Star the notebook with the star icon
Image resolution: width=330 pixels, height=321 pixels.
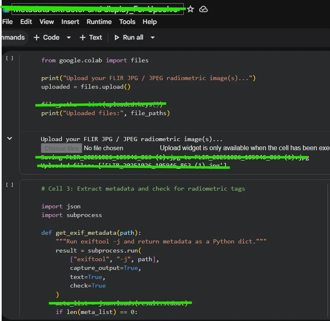click(190, 9)
